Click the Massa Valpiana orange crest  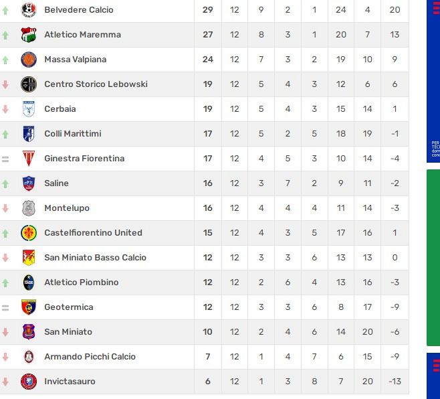pyautogui.click(x=28, y=60)
